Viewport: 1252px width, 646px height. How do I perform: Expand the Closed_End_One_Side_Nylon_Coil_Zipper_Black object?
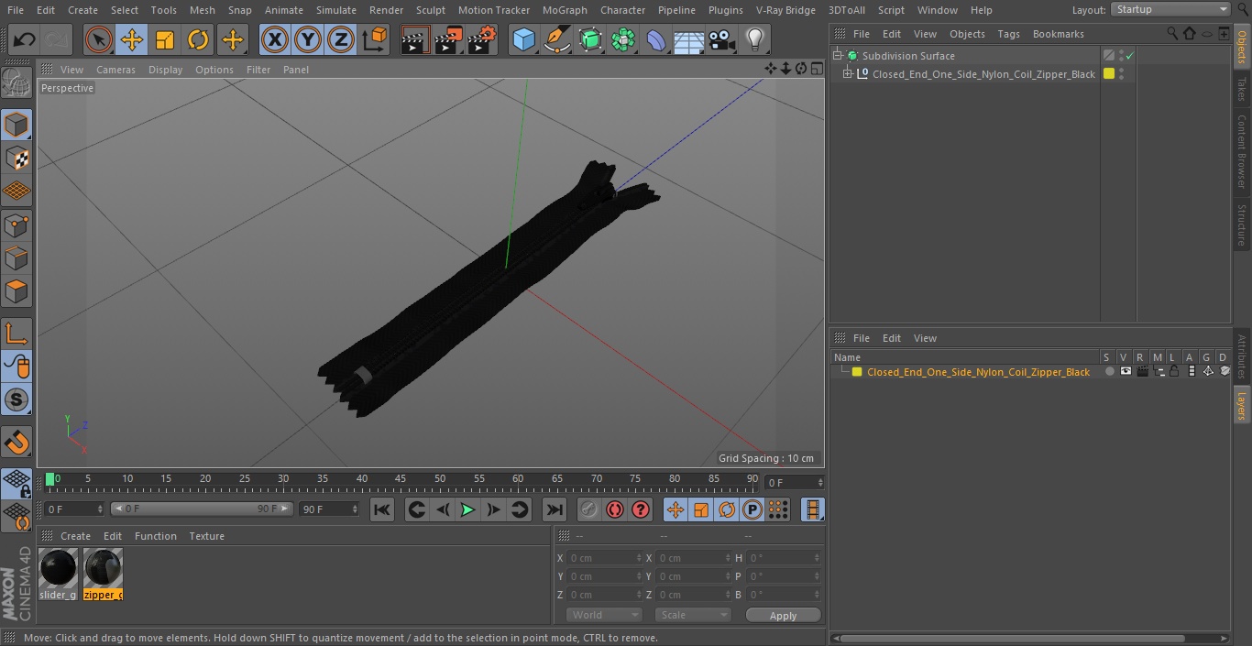point(848,74)
